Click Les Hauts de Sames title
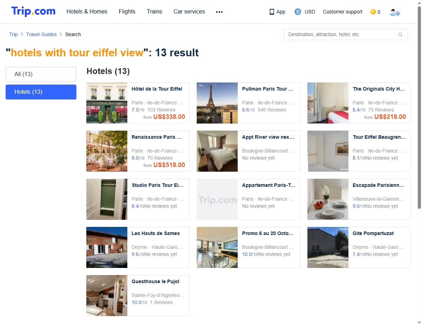422x326 pixels. click(156, 234)
